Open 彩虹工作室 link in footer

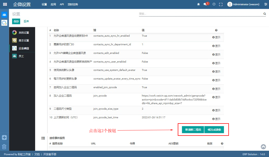(24, 154)
